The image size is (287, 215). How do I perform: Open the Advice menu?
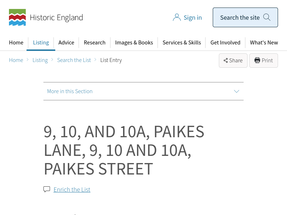click(66, 42)
